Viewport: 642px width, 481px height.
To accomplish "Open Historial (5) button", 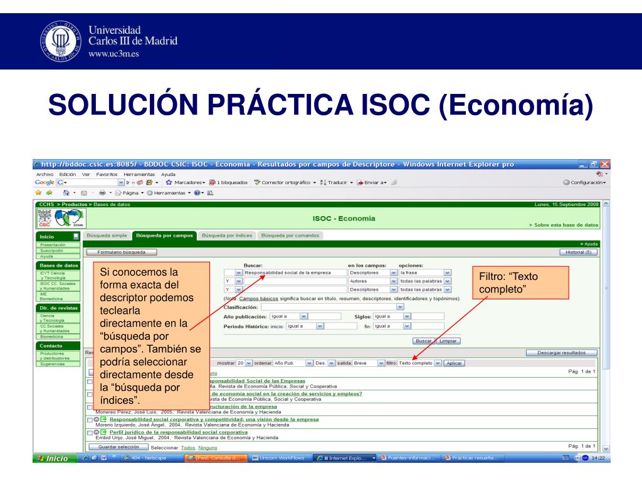I will (x=578, y=252).
